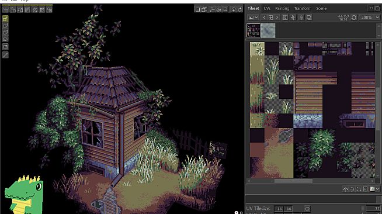Click the pin panel icon at top right

click(371, 8)
